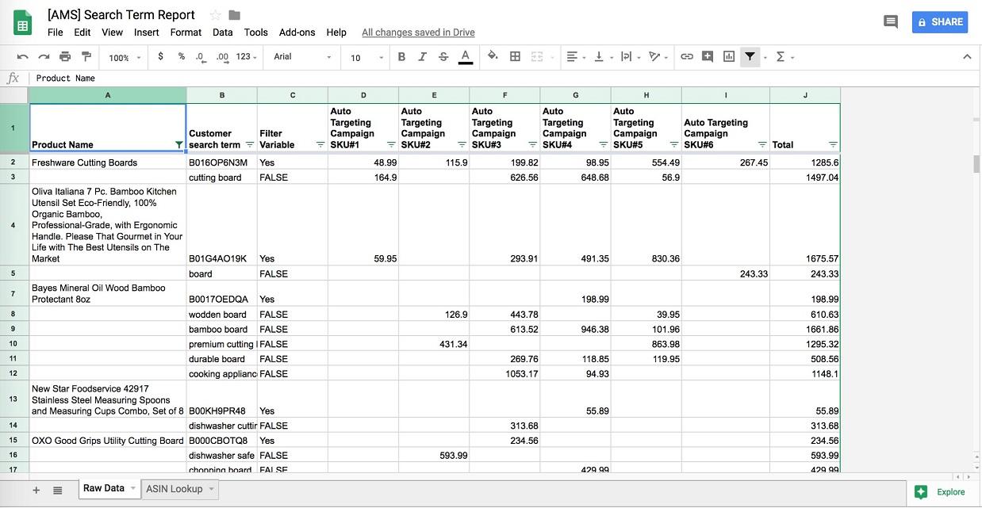The height and width of the screenshot is (508, 982).
Task: Click the paint format tool
Action: coord(86,56)
